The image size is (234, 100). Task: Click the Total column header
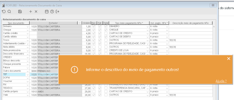(106, 23)
